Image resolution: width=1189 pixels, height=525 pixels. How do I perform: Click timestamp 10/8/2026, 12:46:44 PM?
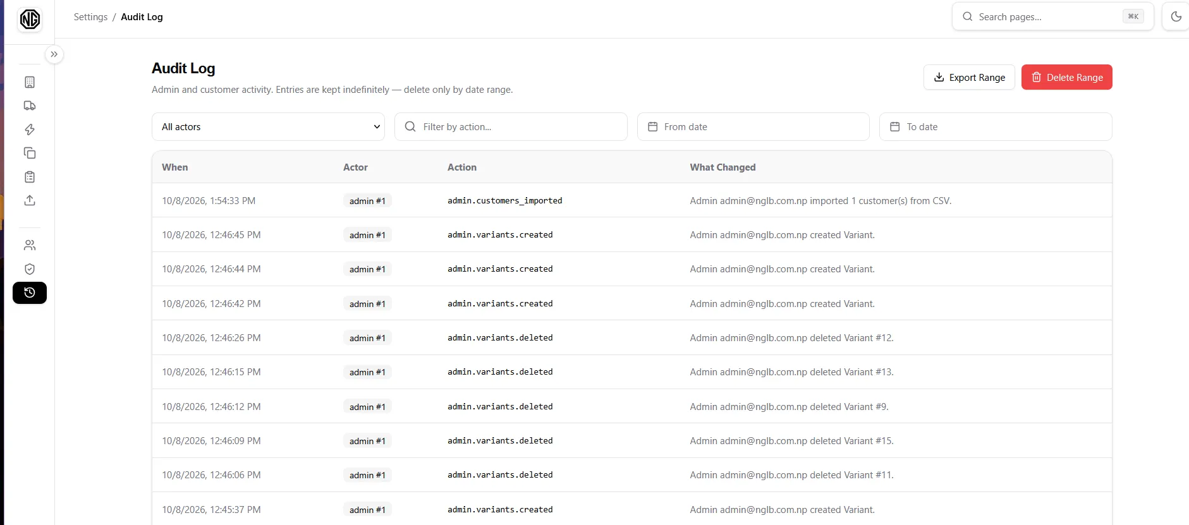point(211,269)
